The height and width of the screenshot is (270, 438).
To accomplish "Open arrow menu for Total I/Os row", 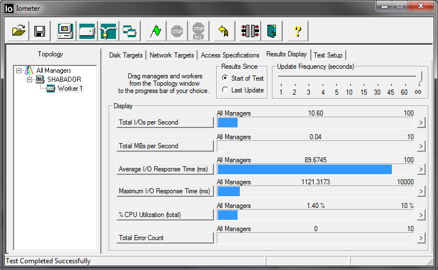I will tap(421, 122).
